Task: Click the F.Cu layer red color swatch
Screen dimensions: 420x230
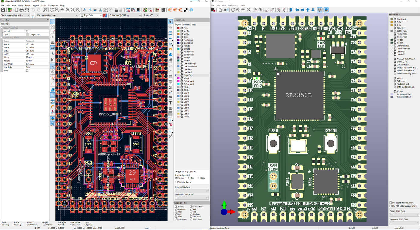Action: click(178, 28)
